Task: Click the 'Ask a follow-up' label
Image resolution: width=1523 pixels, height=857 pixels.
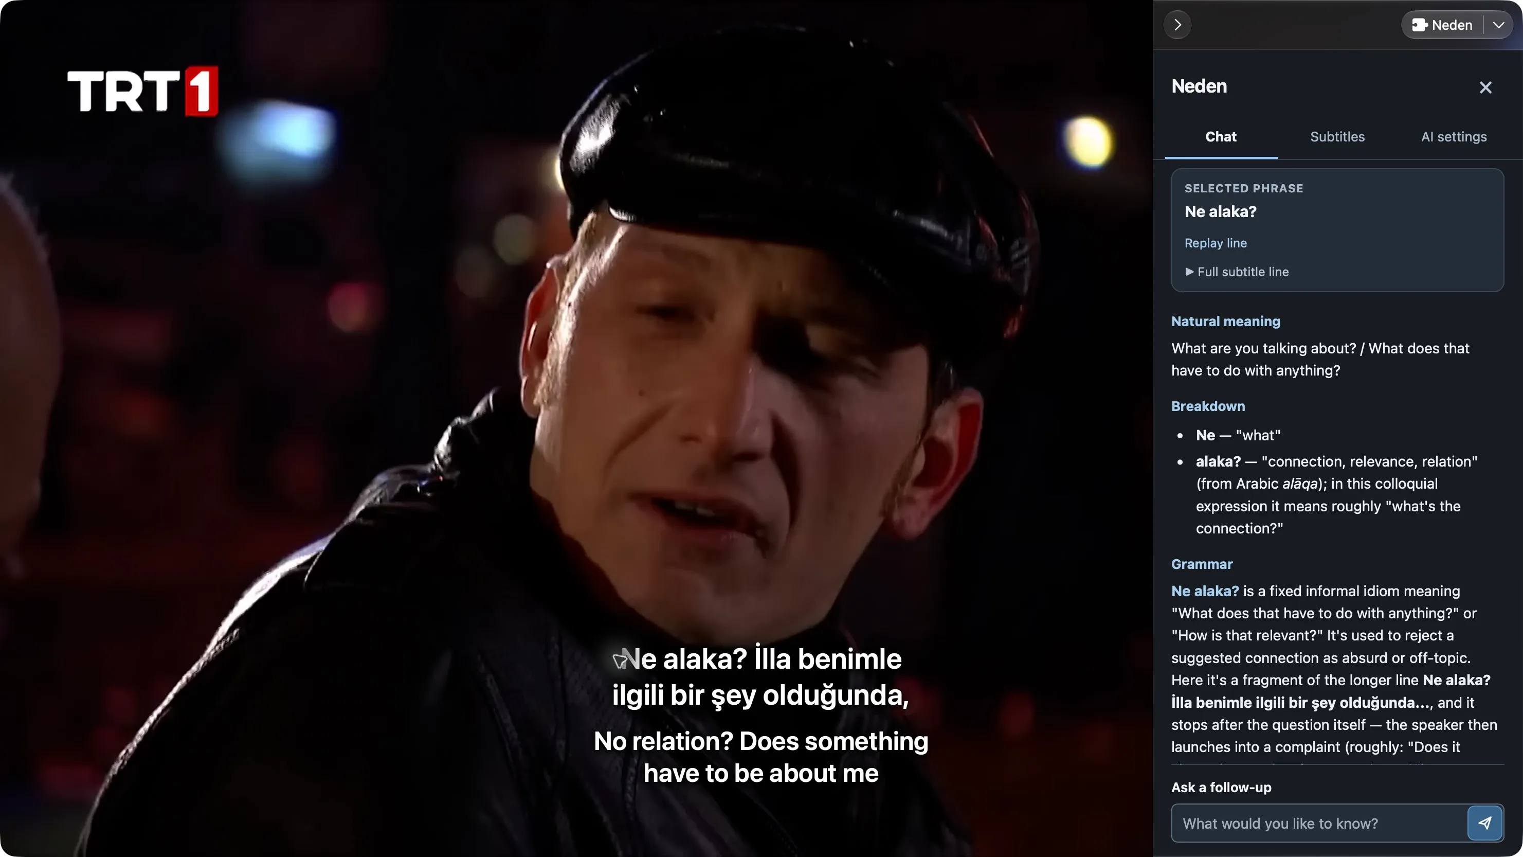Action: click(1221, 787)
